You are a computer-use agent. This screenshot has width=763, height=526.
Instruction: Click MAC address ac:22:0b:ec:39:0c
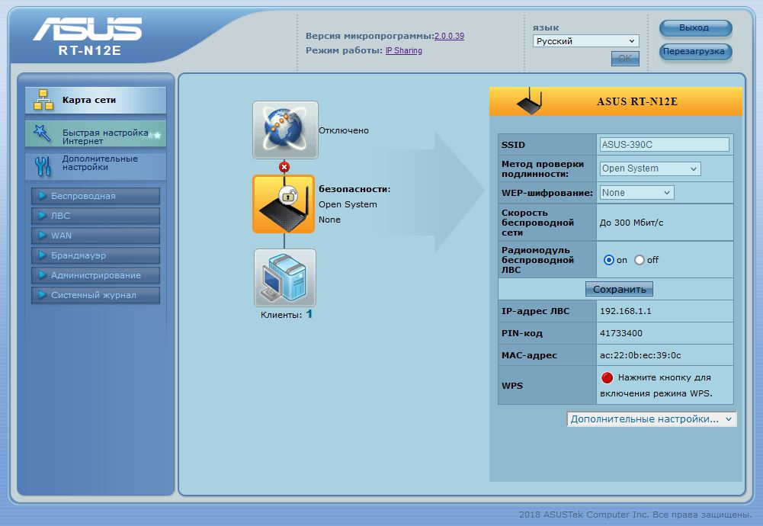[x=640, y=355]
